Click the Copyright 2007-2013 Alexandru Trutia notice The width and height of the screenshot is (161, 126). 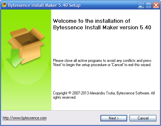point(104,93)
